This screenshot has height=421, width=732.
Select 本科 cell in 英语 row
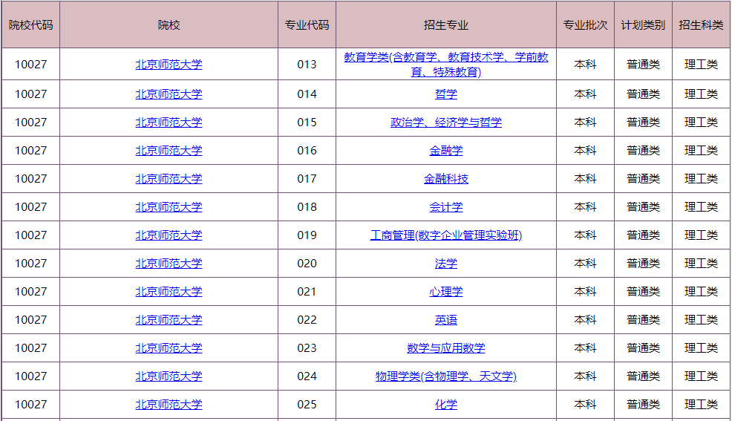[x=585, y=320]
